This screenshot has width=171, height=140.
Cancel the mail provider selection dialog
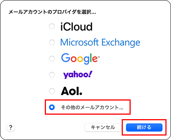tap(103, 127)
